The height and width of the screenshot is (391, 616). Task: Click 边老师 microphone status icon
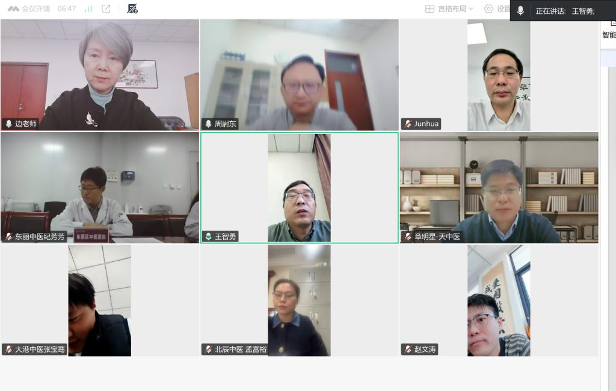coord(8,124)
